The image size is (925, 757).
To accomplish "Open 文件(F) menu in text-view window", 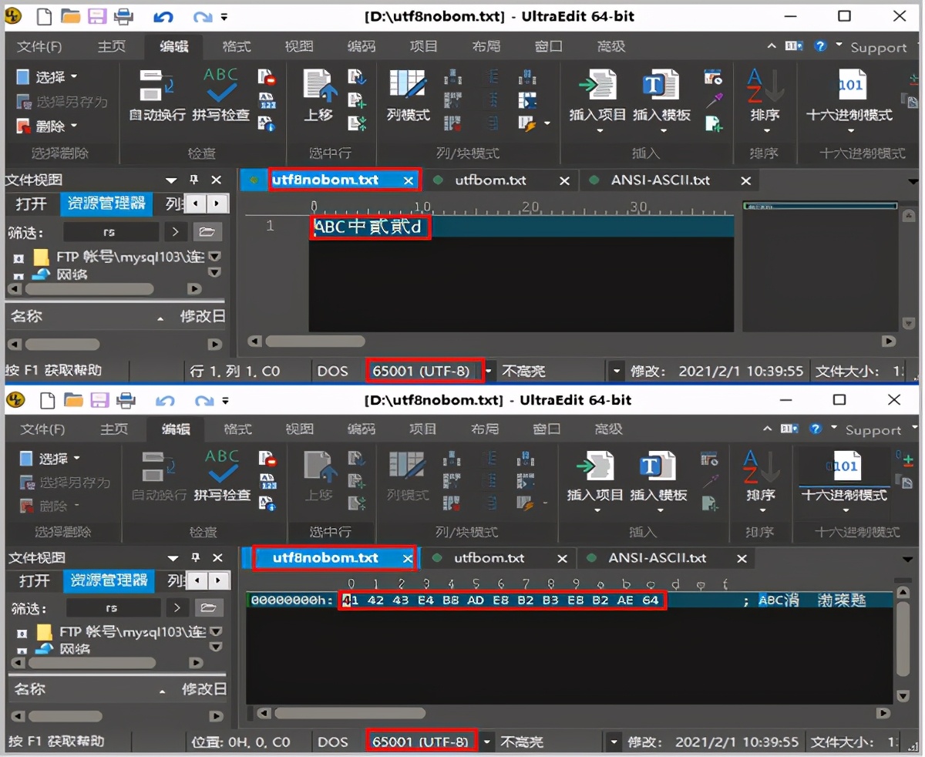I will 39,46.
